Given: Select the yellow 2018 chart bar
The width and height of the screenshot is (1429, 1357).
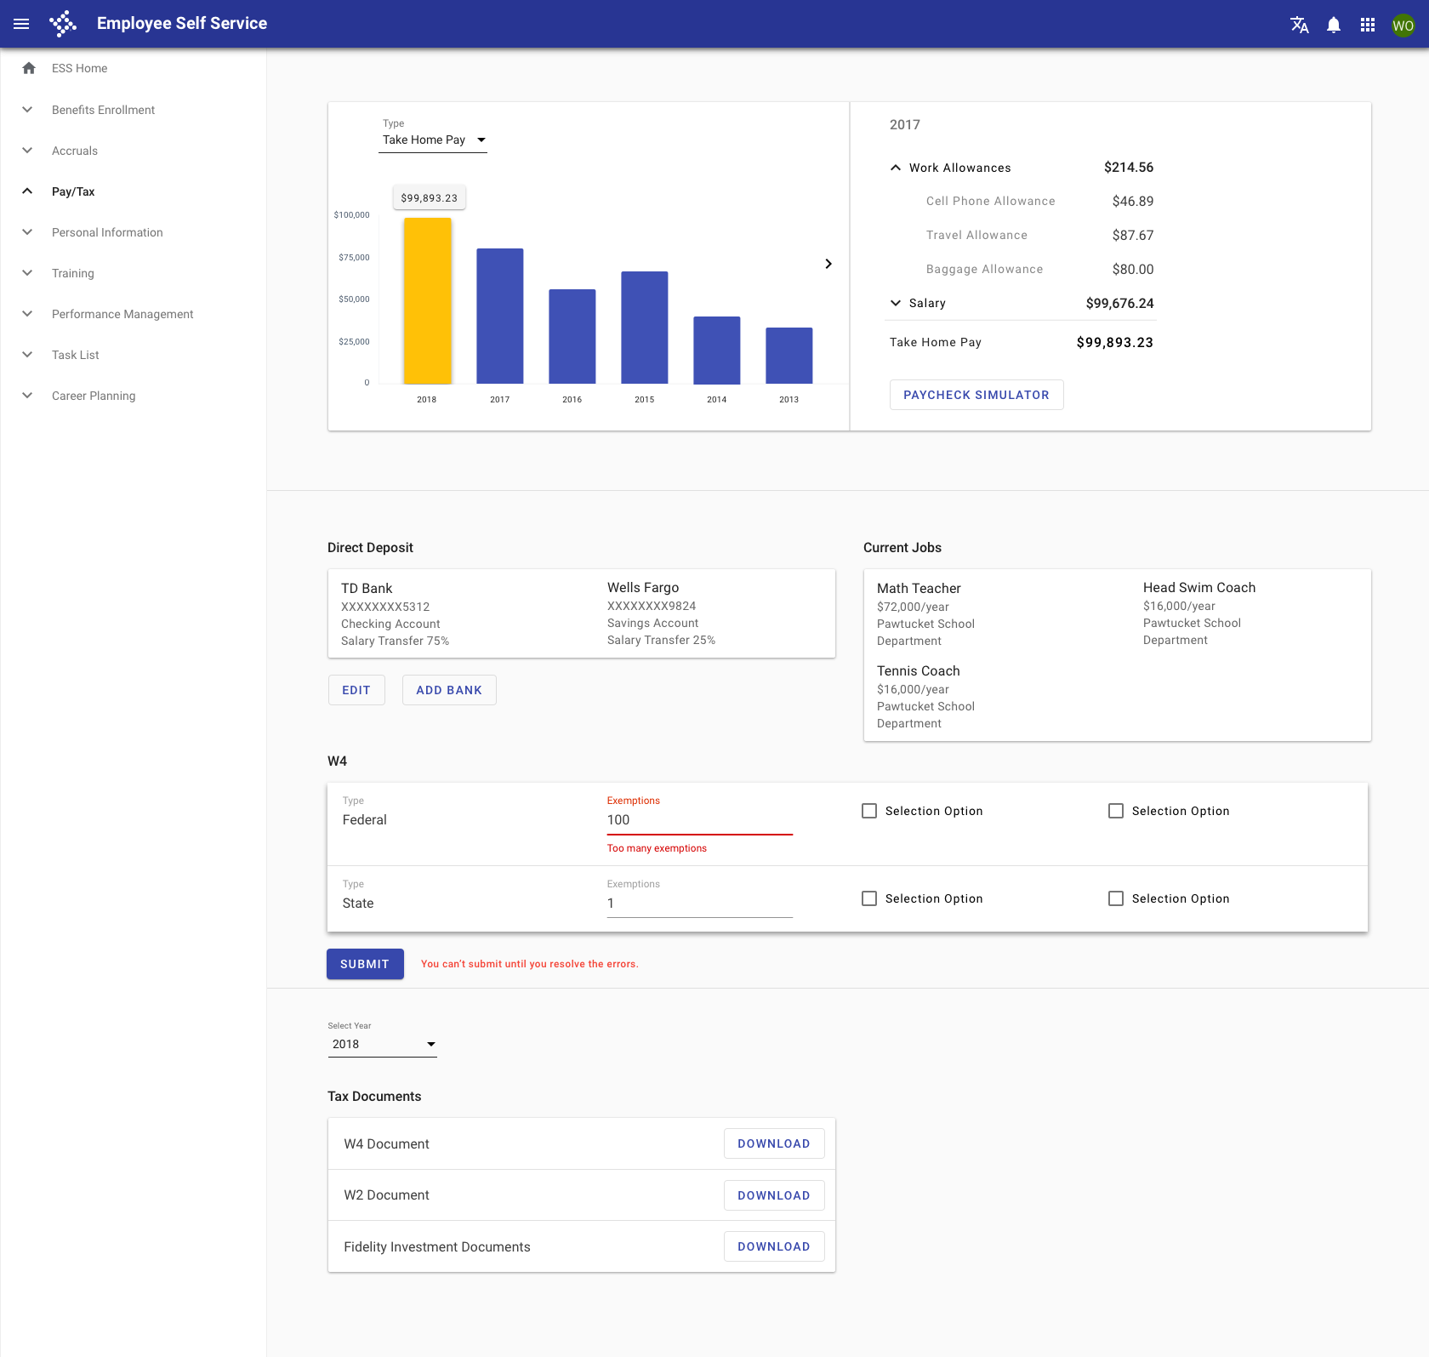Looking at the screenshot, I should coord(427,300).
